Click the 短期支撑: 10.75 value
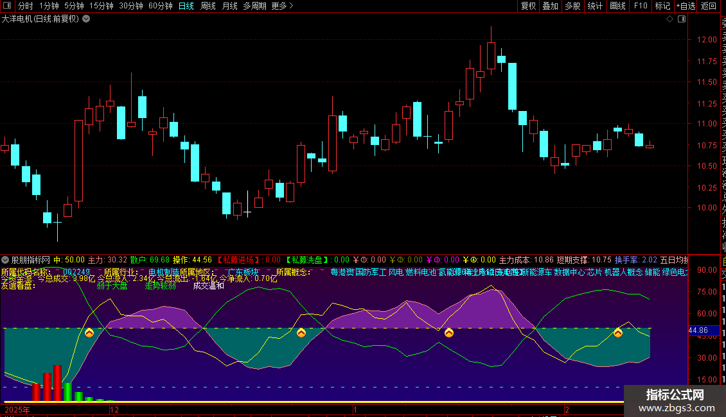 tap(584, 260)
